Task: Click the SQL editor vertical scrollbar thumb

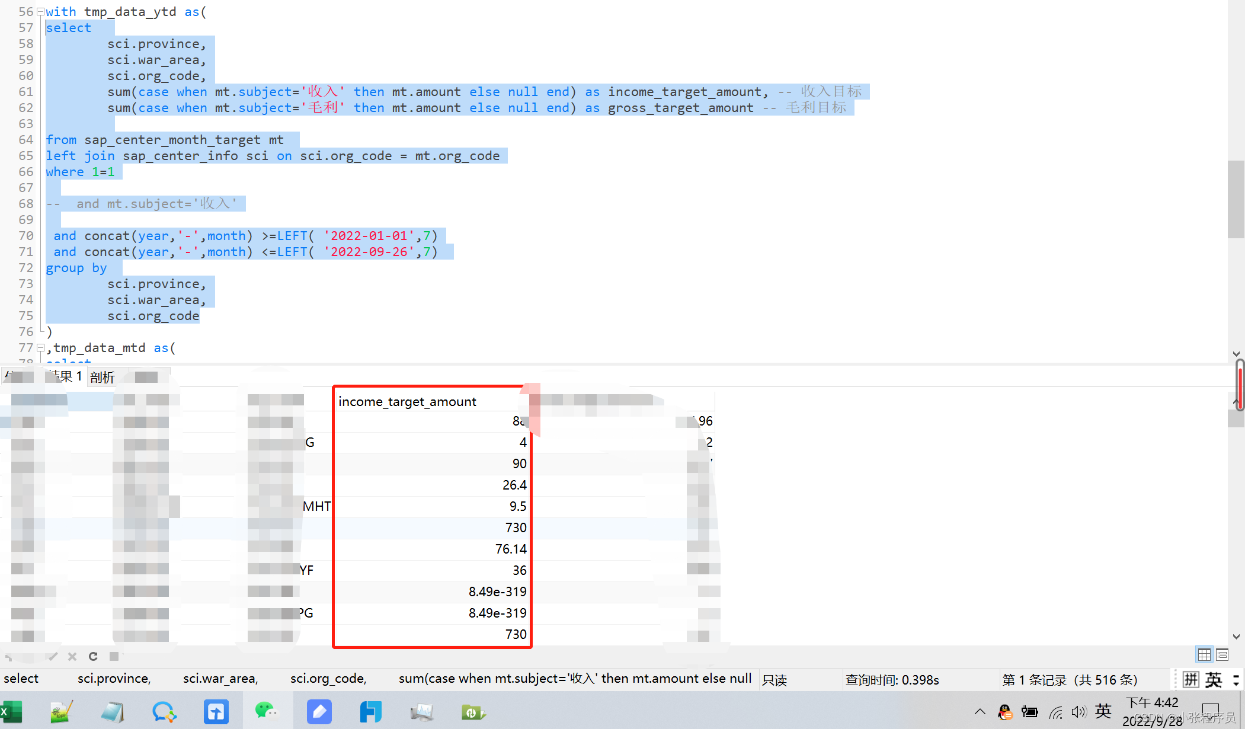Action: pos(1236,199)
